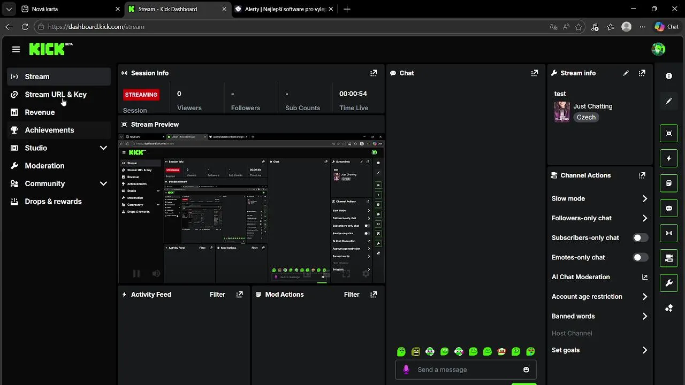Toggle Chat widget bubble in right rail
685x385 pixels.
point(669,208)
